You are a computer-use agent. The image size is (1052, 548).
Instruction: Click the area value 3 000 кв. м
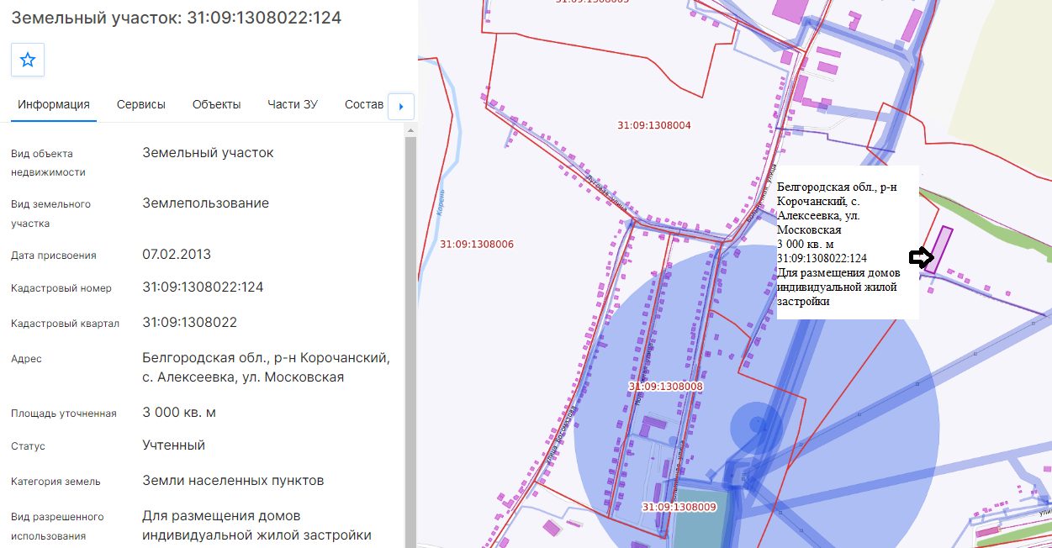click(179, 413)
